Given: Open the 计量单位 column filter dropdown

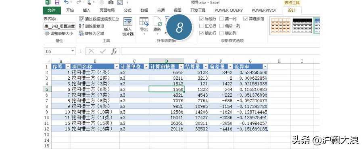Looking at the screenshot, I should pos(146,67).
